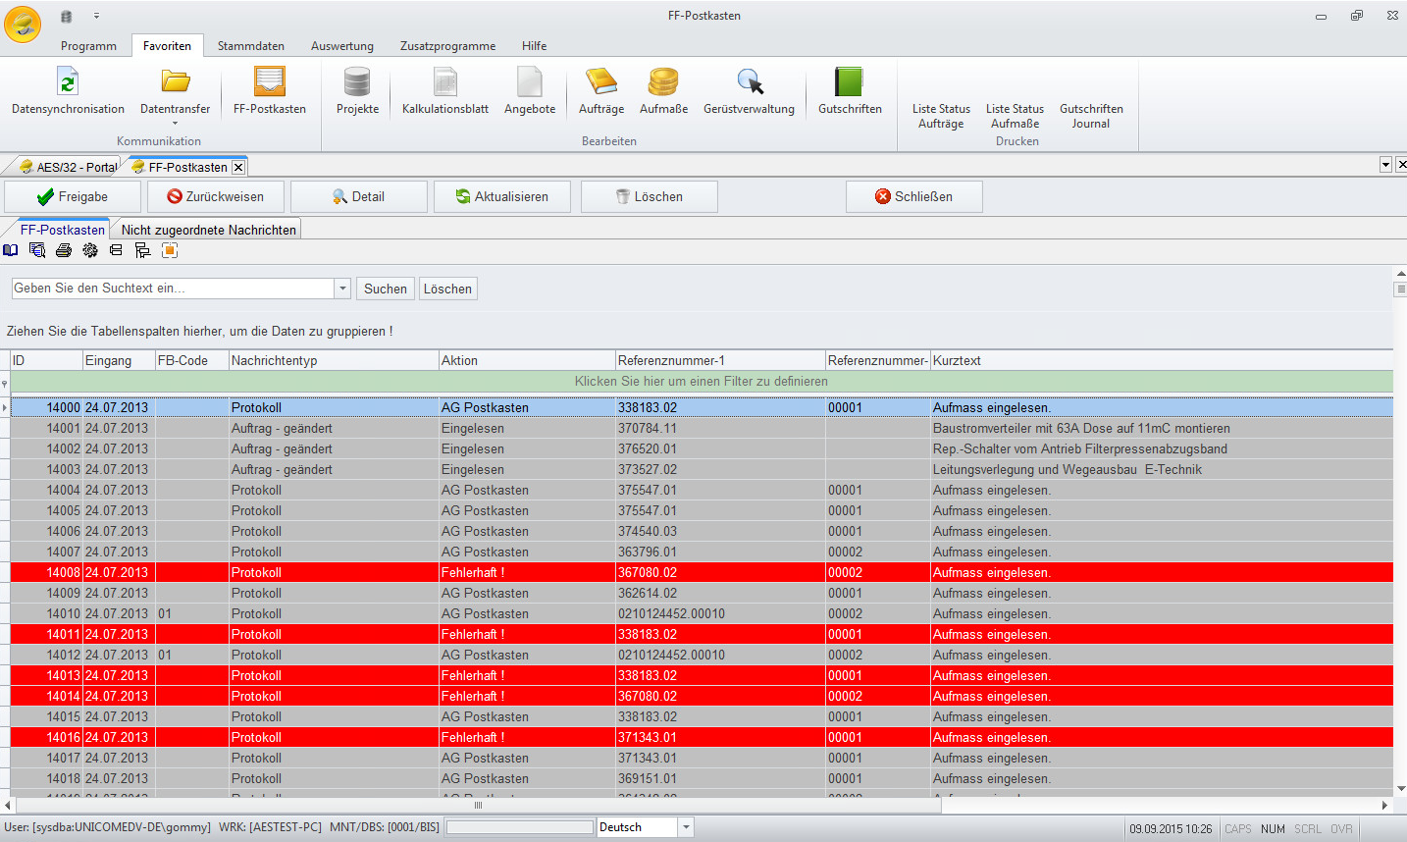1407x842 pixels.
Task: Expand the Datentransfer dropdown menu
Action: tap(176, 124)
